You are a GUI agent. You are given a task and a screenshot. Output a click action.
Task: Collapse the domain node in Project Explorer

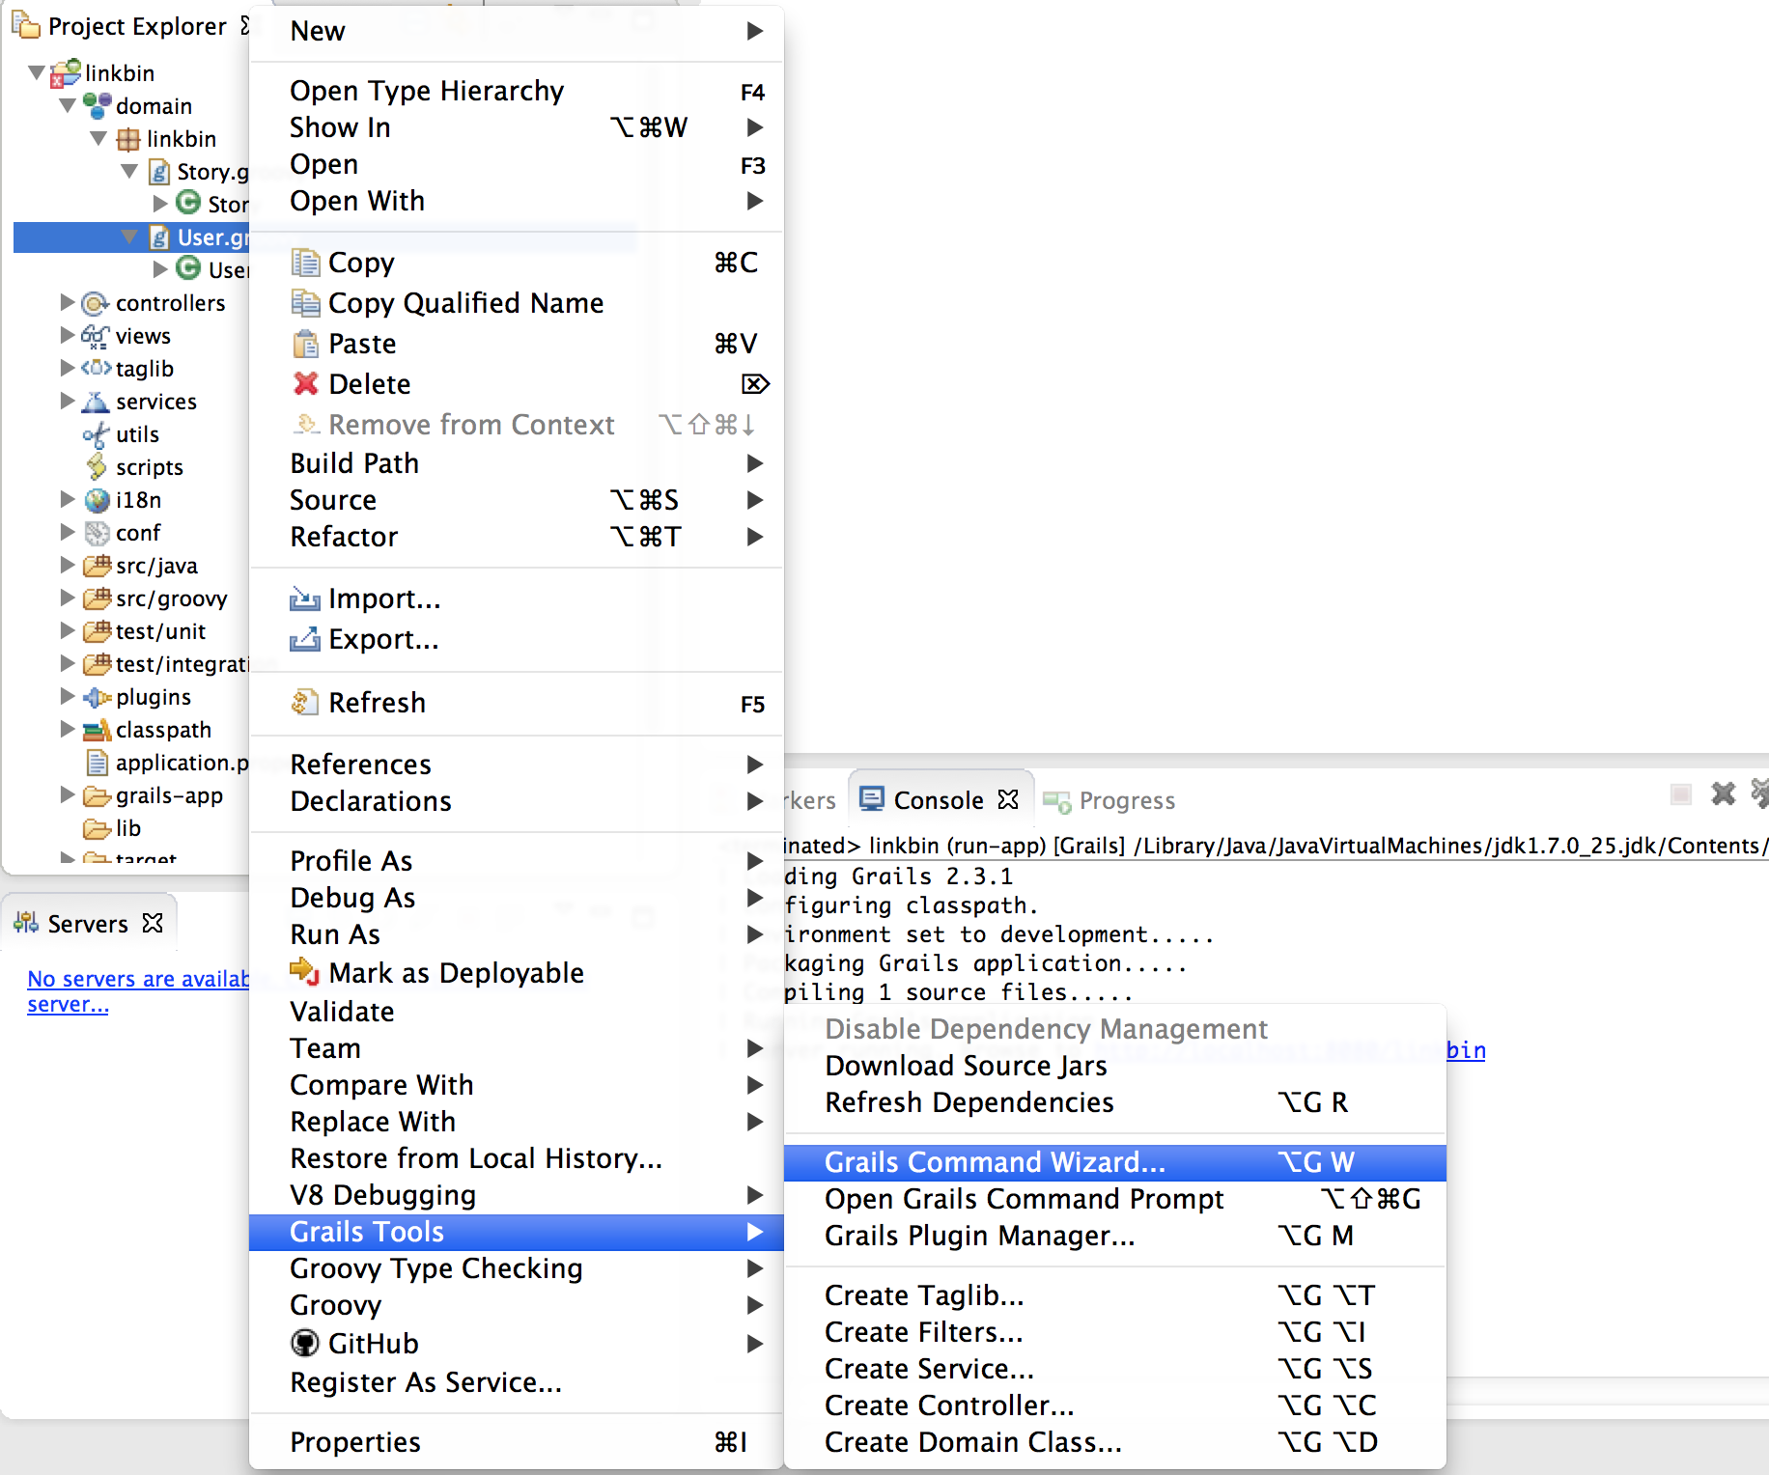[x=67, y=105]
